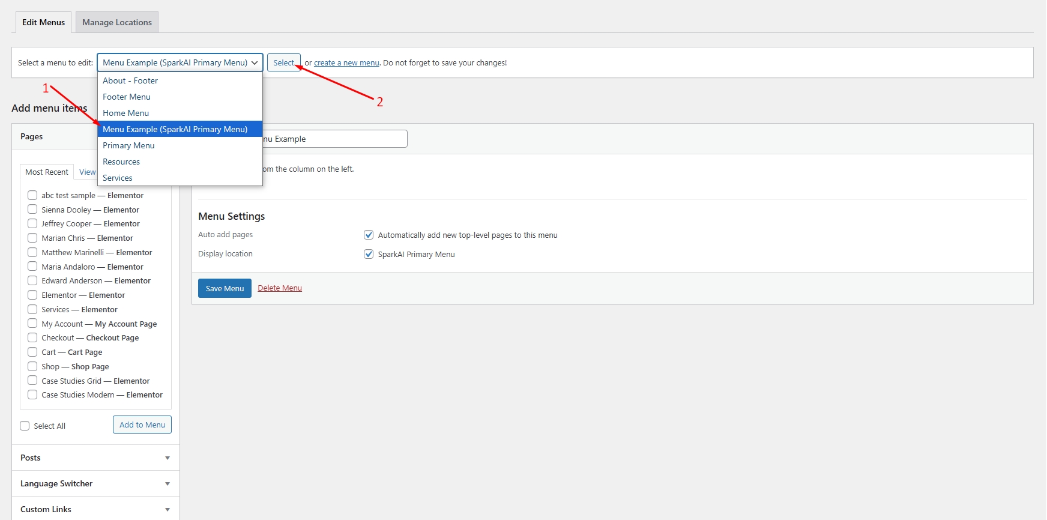The width and height of the screenshot is (1047, 520).
Task: Switch to Manage Locations tab
Action: click(117, 22)
